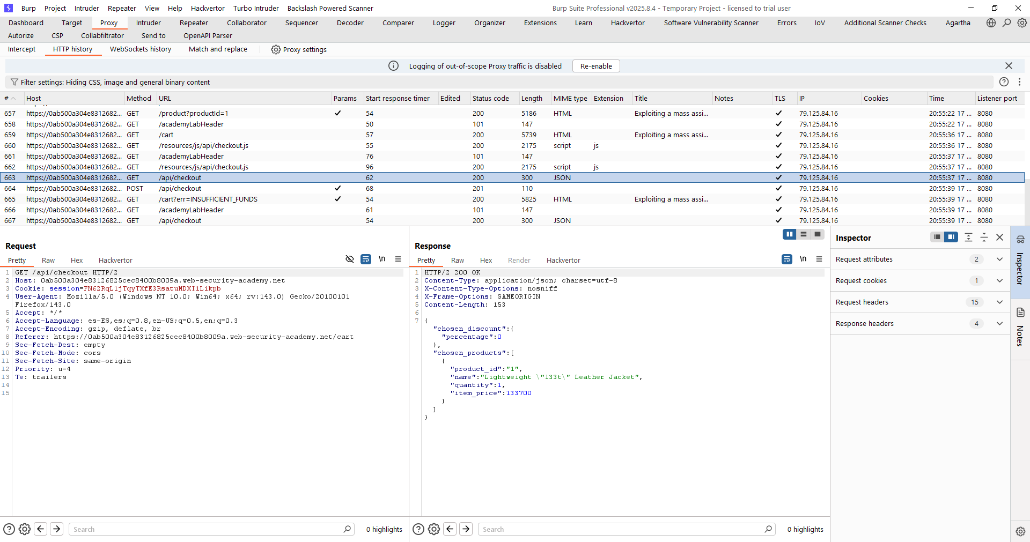The height and width of the screenshot is (542, 1030).
Task: Select the POST /api/checkout row 664
Action: tap(180, 188)
